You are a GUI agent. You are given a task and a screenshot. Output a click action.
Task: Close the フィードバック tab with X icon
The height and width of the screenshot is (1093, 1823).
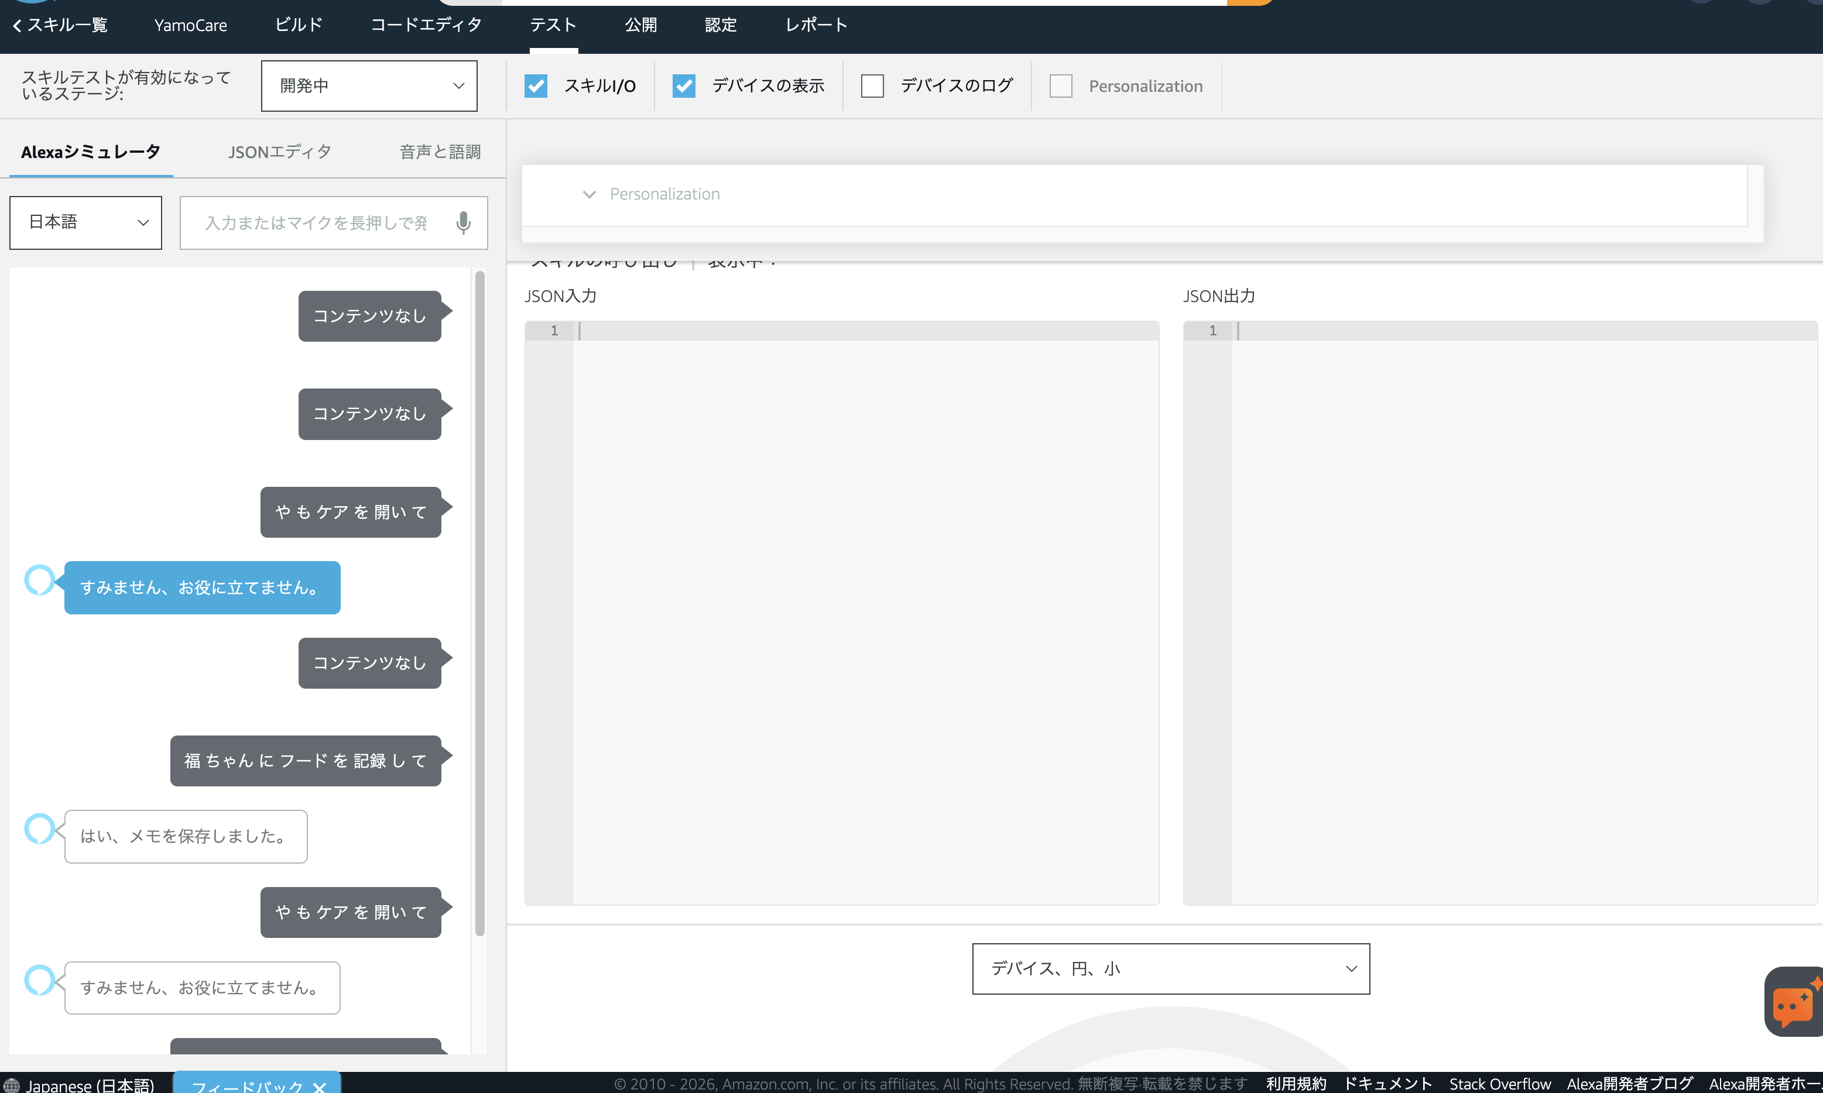[x=319, y=1087]
